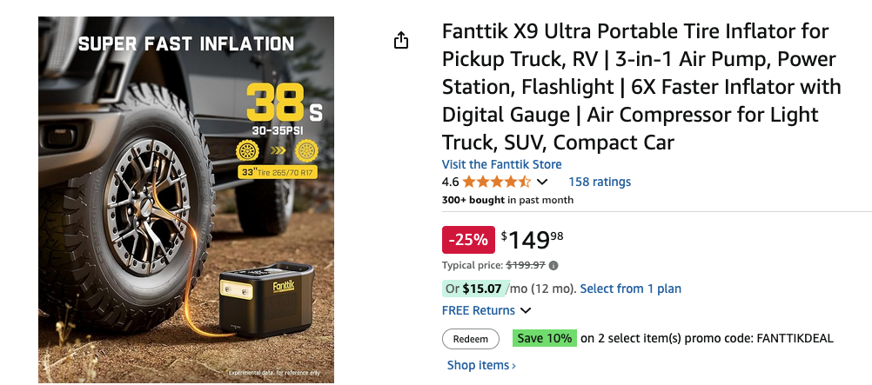Click the green Save 10% badge

coord(544,338)
